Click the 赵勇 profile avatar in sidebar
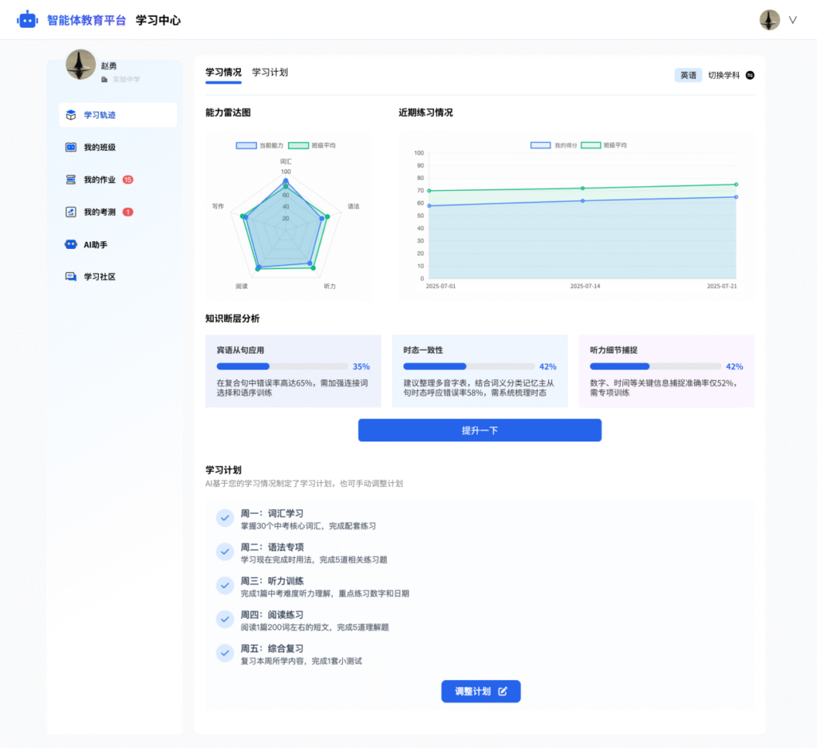This screenshot has width=817, height=748. point(81,65)
